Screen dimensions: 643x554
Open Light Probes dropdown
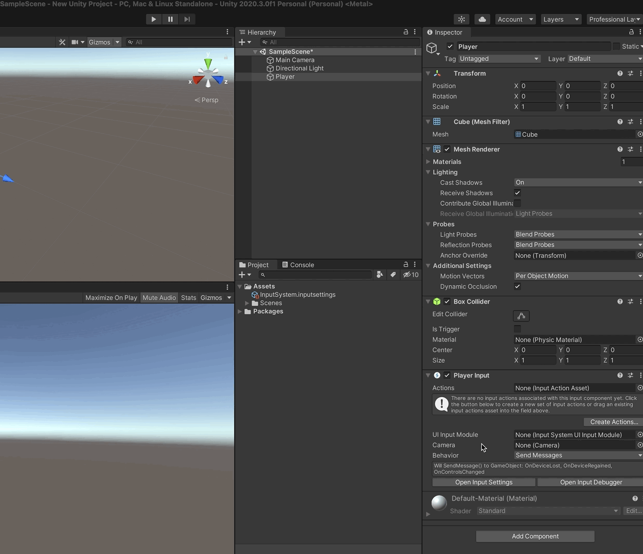(578, 235)
